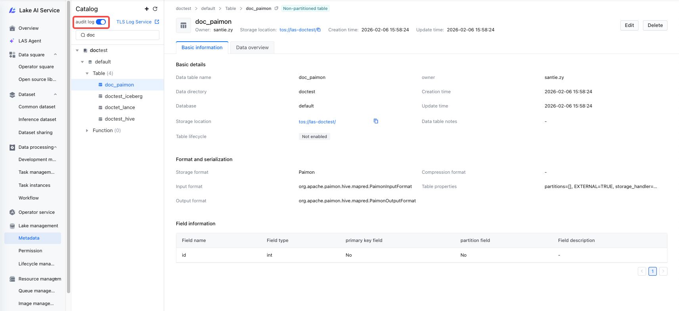Screen dimensions: 679x311
Task: Select doctet_lance table in tree
Action: [x=120, y=108]
